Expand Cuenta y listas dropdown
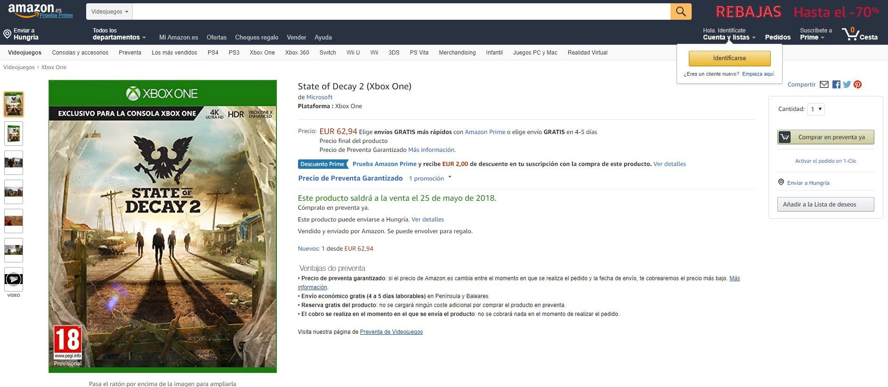 [x=729, y=34]
